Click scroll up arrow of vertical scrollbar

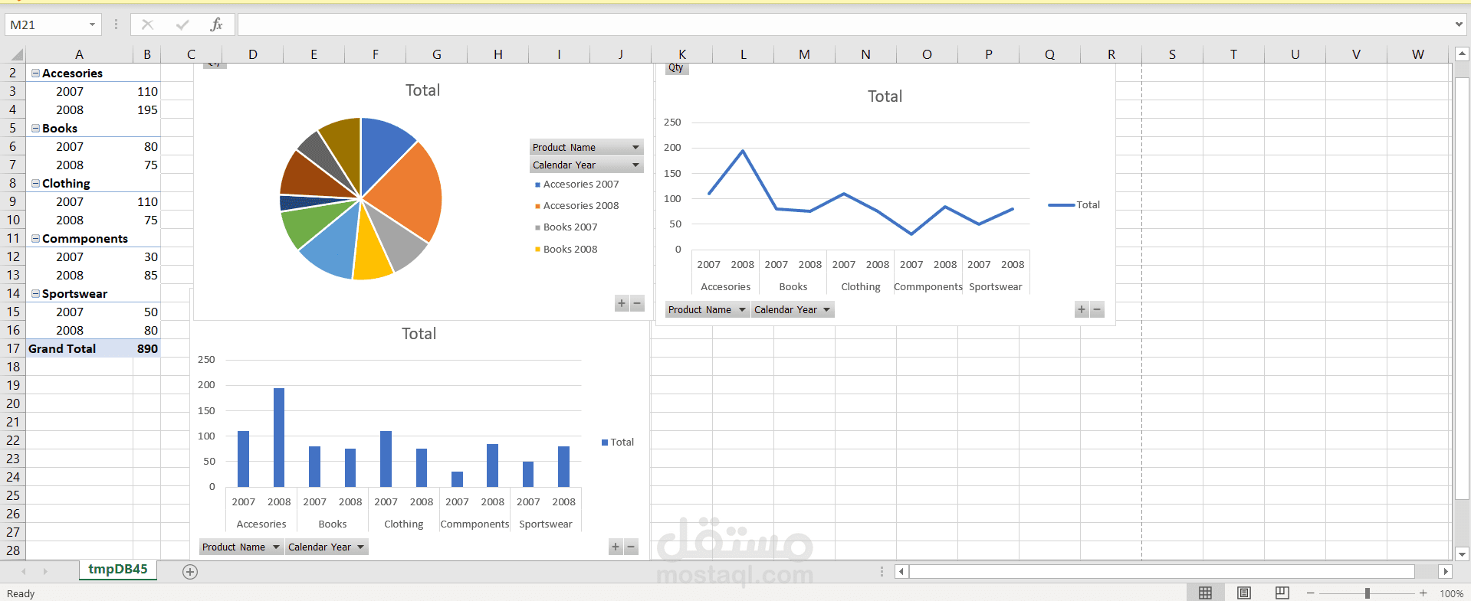tap(1462, 54)
